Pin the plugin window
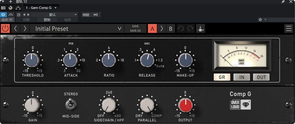This screenshot has width=295, height=124. (283, 2)
